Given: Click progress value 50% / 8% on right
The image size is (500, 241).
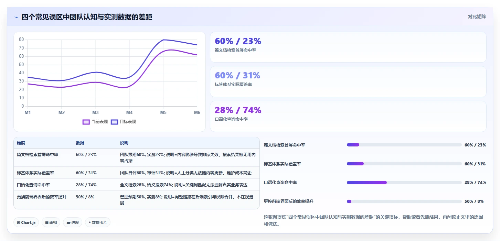Looking at the screenshot, I should pos(474,201).
